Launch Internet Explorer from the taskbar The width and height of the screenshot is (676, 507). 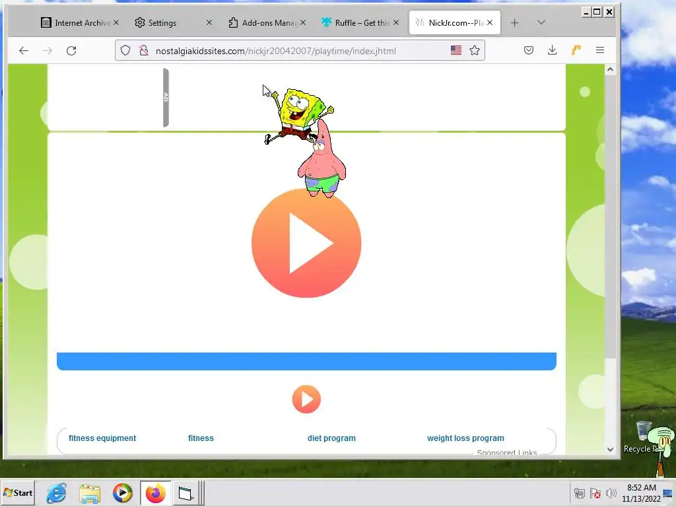click(57, 493)
